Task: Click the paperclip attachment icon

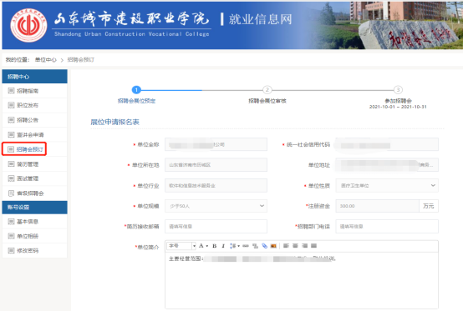Action: click(x=265, y=246)
